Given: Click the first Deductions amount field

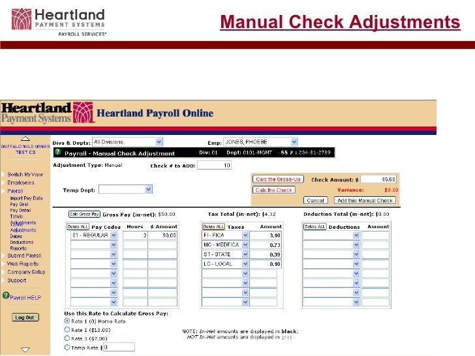Looking at the screenshot, I should click(376, 235).
